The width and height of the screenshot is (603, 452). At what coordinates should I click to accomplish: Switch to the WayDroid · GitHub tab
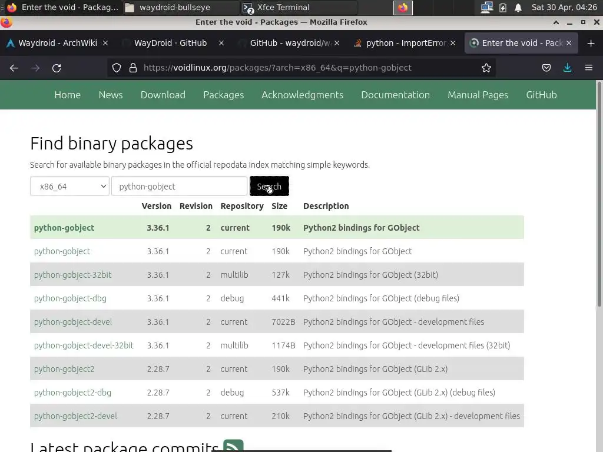pyautogui.click(x=171, y=43)
